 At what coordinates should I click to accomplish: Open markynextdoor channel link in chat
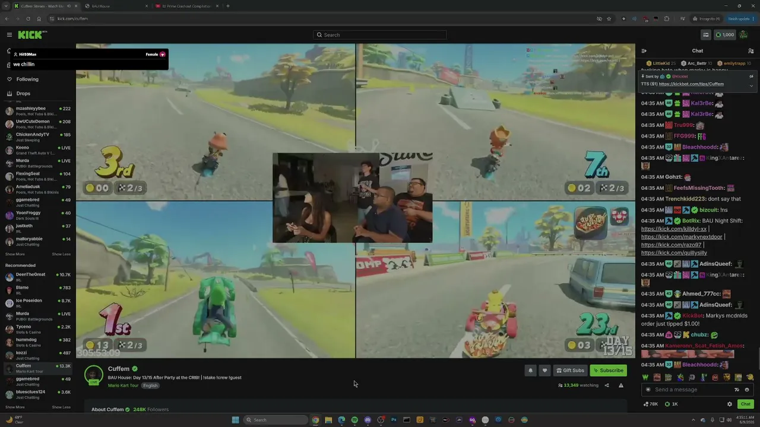(682, 237)
